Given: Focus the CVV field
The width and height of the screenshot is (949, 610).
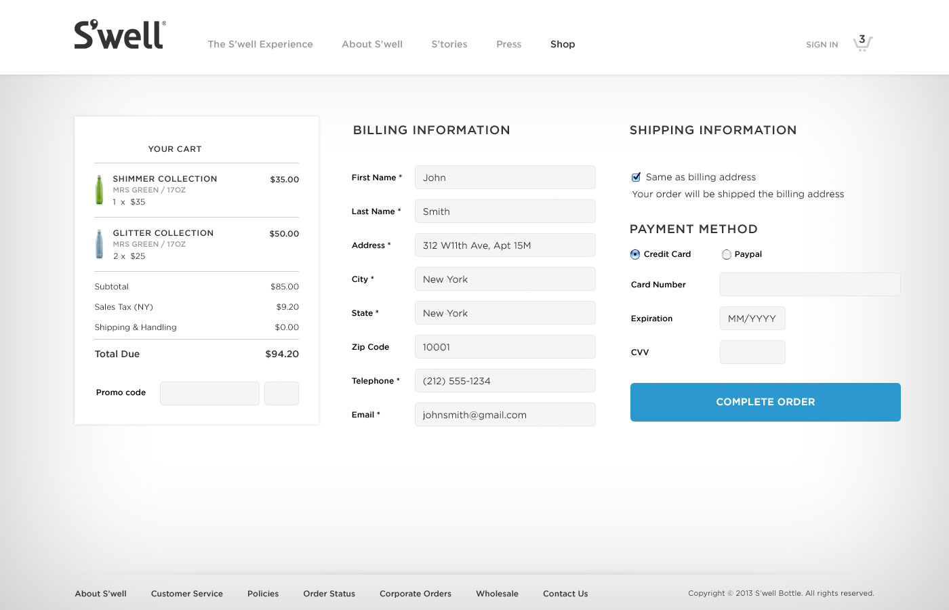Looking at the screenshot, I should coord(752,352).
